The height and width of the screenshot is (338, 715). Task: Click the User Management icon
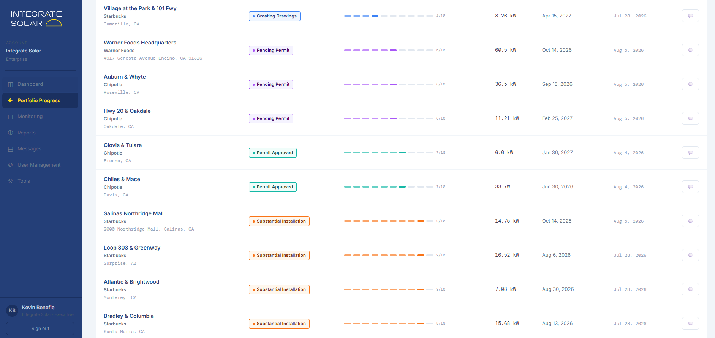11,165
